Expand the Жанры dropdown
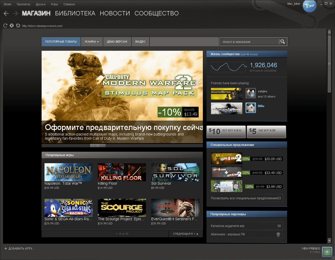 (92, 42)
